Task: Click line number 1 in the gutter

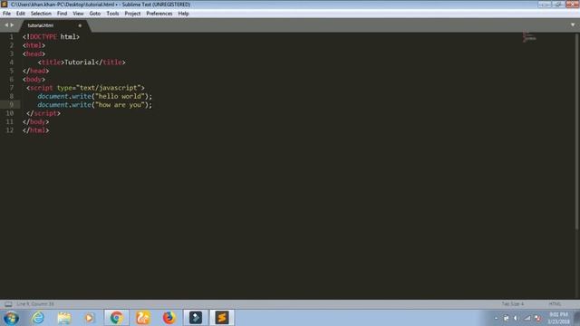Action: (12, 36)
